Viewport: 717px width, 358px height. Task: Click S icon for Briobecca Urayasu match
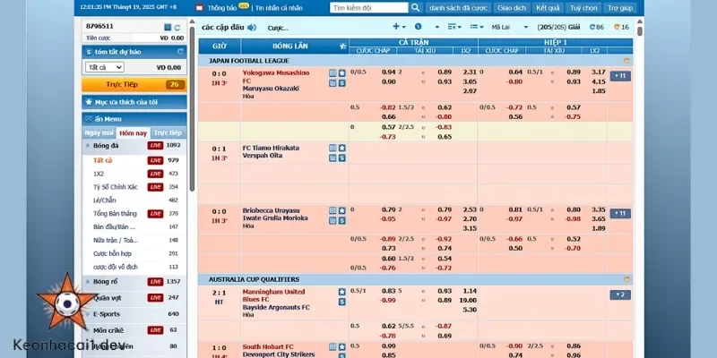[x=342, y=220]
